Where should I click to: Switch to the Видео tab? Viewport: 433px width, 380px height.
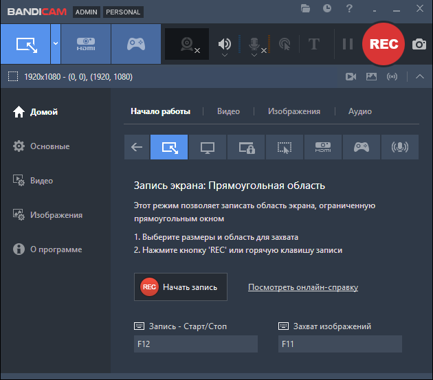pyautogui.click(x=228, y=111)
